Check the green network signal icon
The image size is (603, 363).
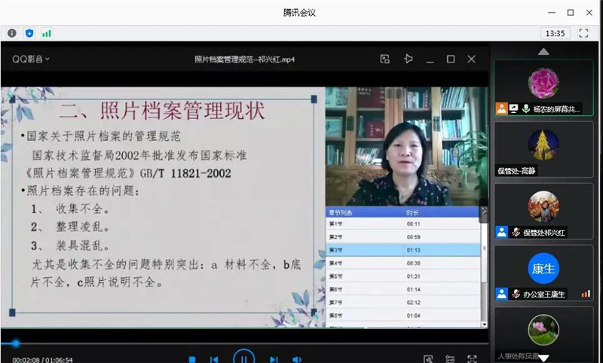click(47, 33)
